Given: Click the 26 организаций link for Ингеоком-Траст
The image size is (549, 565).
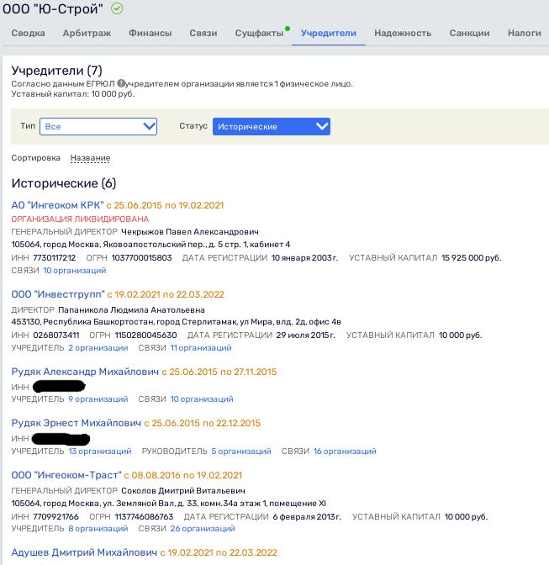Looking at the screenshot, I should point(202,529).
